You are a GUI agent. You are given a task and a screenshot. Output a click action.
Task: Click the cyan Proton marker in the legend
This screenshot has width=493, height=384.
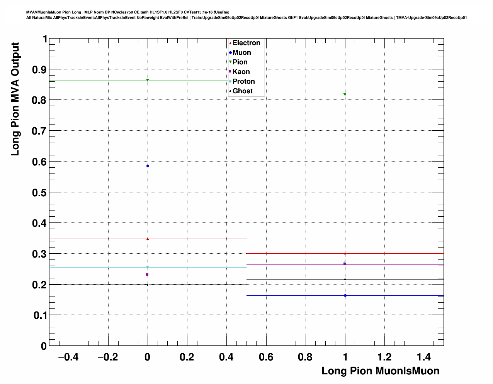coord(230,81)
